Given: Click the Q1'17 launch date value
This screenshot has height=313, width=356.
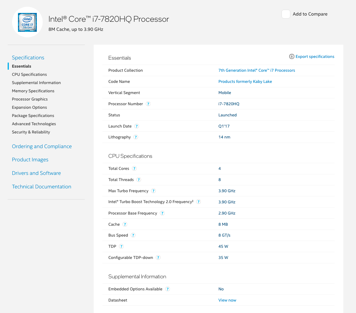Looking at the screenshot, I should click(x=224, y=126).
